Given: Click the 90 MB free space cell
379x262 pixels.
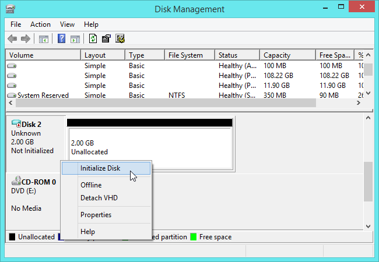Looking at the screenshot, I should [x=329, y=95].
